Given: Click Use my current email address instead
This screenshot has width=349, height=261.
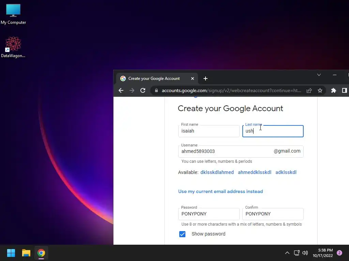Looking at the screenshot, I should (221, 191).
